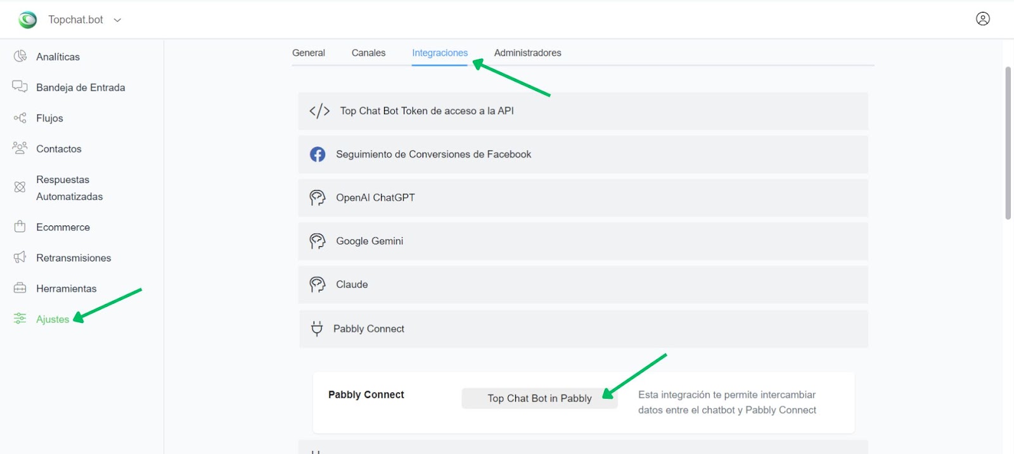
Task: Open the Flujos section
Action: pyautogui.click(x=49, y=118)
